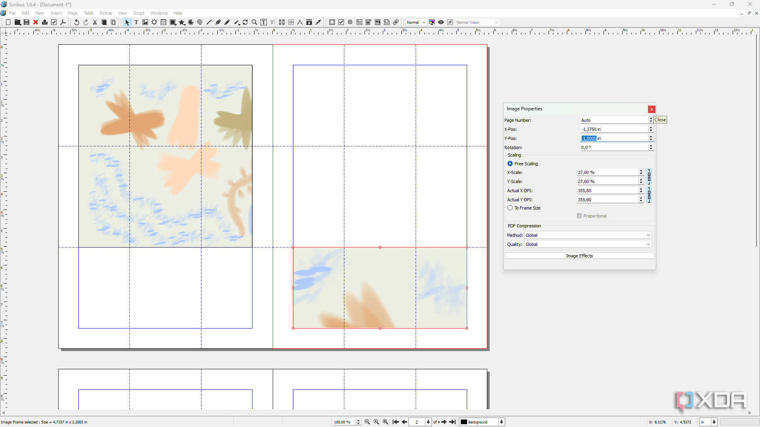
Task: Zoom out using the minus magnifier
Action: click(x=367, y=422)
